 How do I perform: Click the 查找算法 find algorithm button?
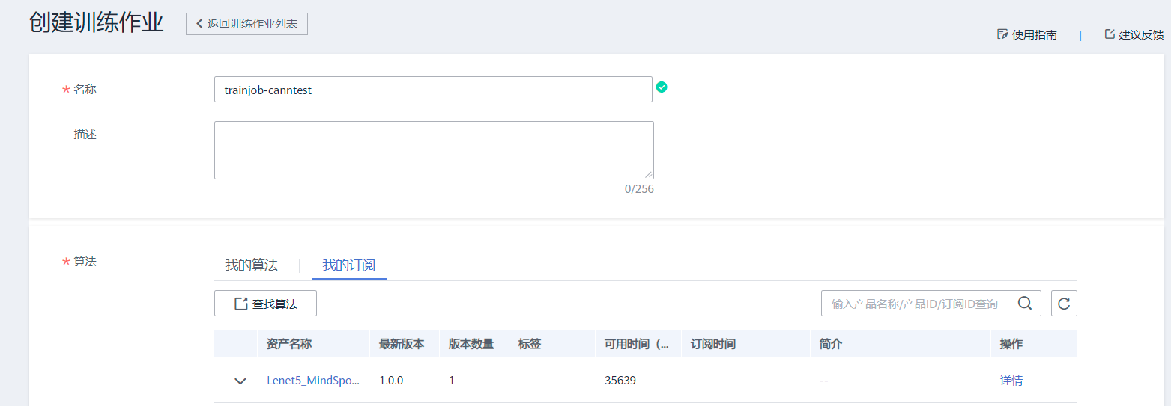[x=265, y=304]
